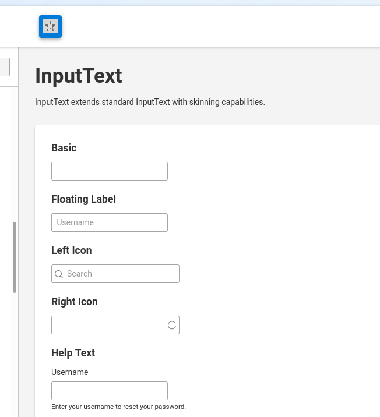Click the Left Icon section heading
Viewport: 380px width, 417px height.
pos(71,250)
